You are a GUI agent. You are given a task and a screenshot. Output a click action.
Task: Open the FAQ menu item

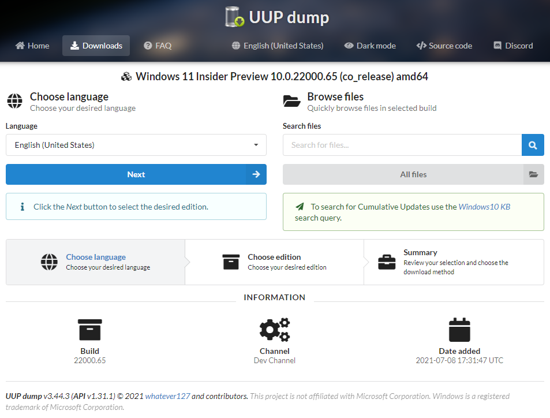tap(158, 46)
